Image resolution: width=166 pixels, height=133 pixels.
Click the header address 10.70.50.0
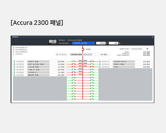pos(64,43)
